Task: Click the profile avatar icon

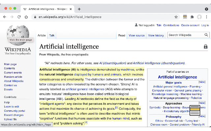Action: click(199, 17)
